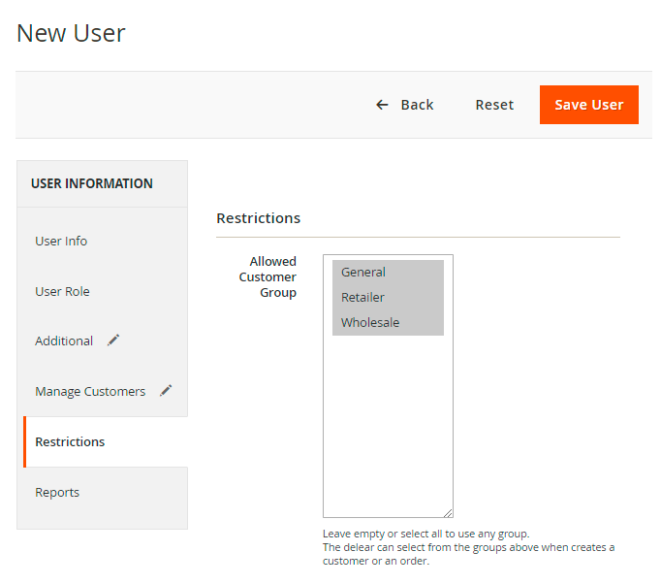Select the Restrictions tab

70,442
